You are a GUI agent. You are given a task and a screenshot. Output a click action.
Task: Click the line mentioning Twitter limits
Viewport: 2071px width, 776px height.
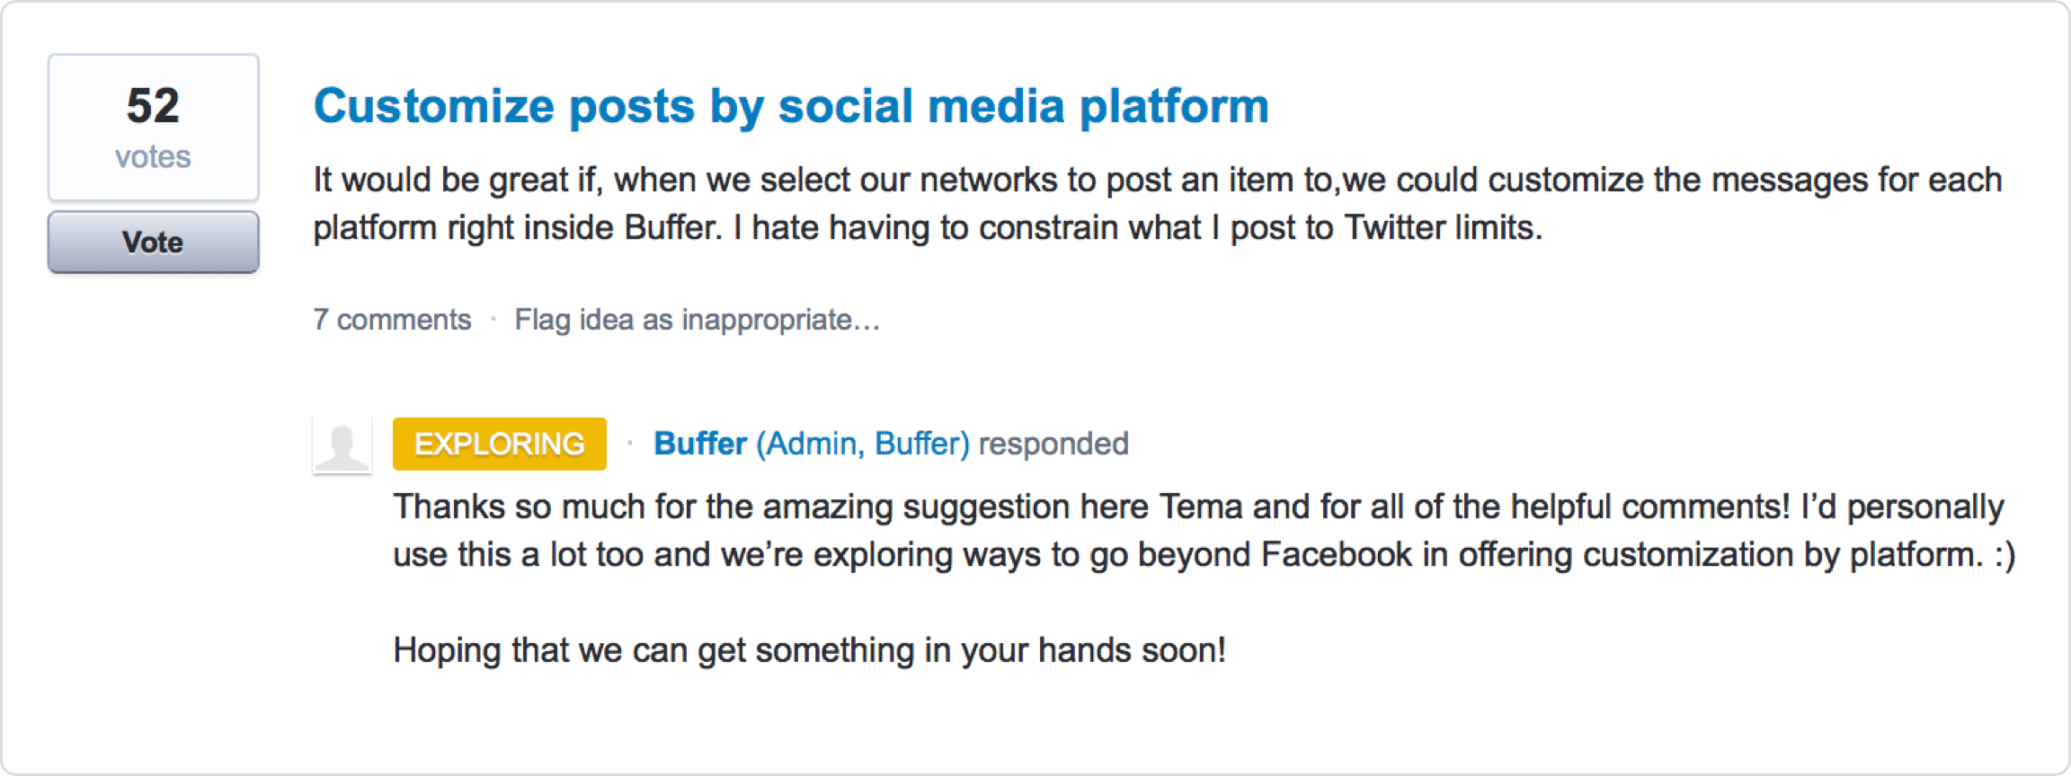point(927,228)
